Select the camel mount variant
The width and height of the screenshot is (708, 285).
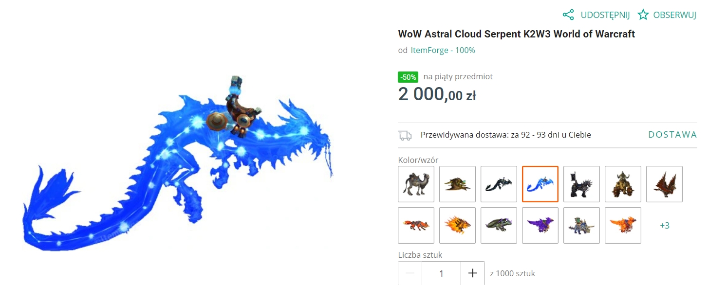tap(416, 184)
